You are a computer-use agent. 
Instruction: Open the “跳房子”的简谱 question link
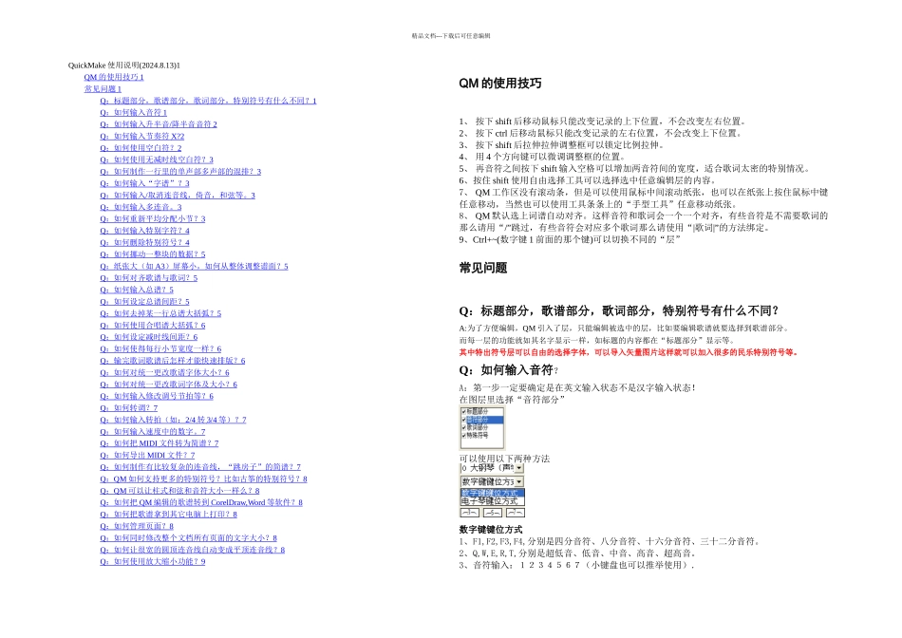pos(200,466)
